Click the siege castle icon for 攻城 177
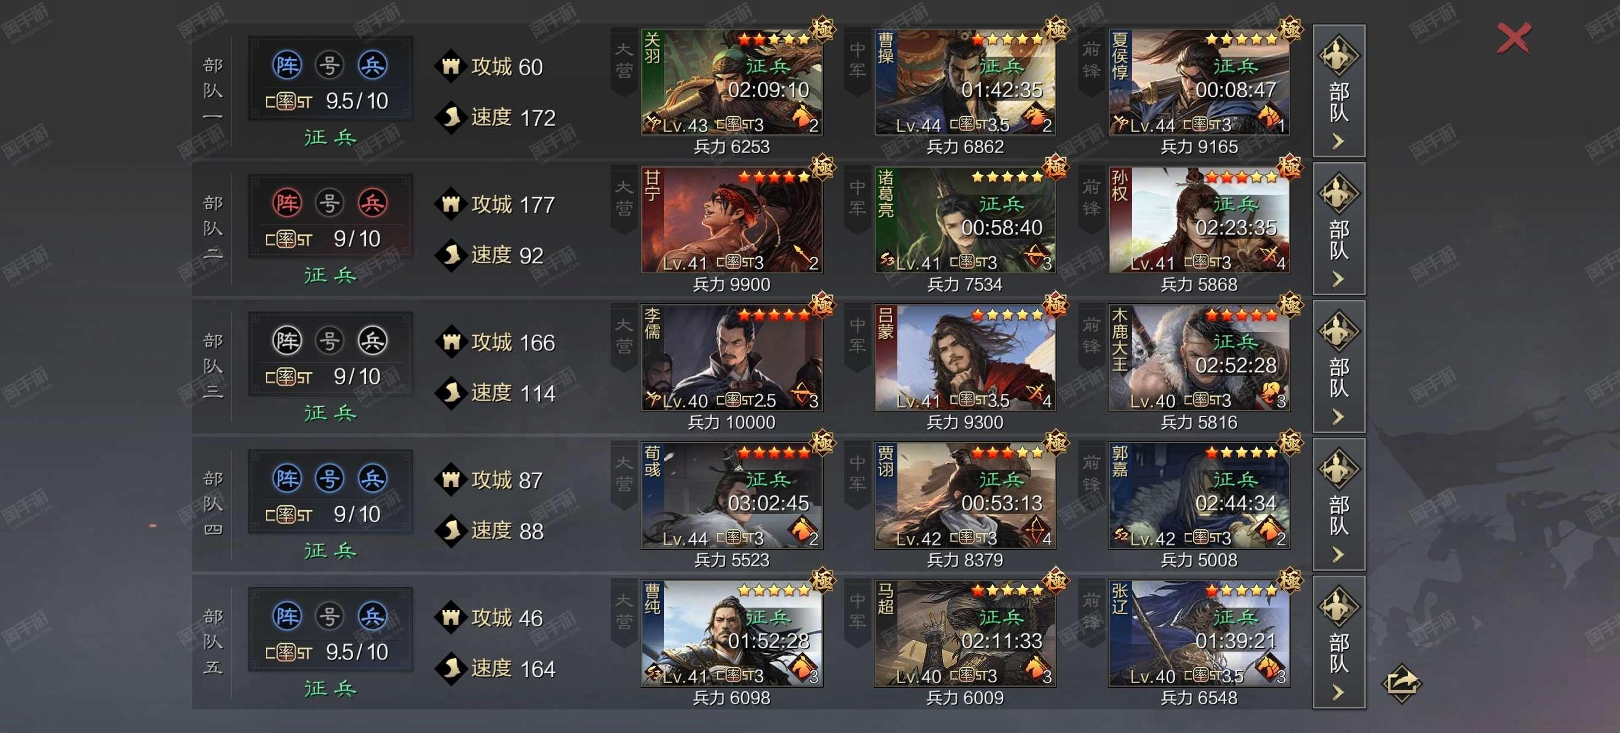The height and width of the screenshot is (733, 1620). click(x=450, y=204)
